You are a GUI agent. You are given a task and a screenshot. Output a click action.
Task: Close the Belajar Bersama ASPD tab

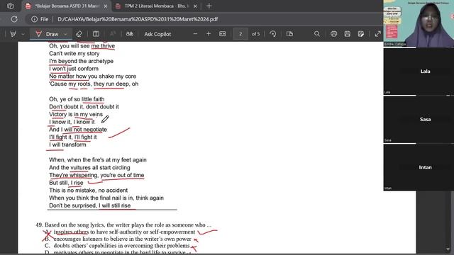click(106, 6)
